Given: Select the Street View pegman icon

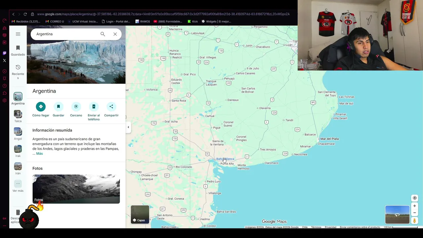Looking at the screenshot, I should tap(414, 220).
